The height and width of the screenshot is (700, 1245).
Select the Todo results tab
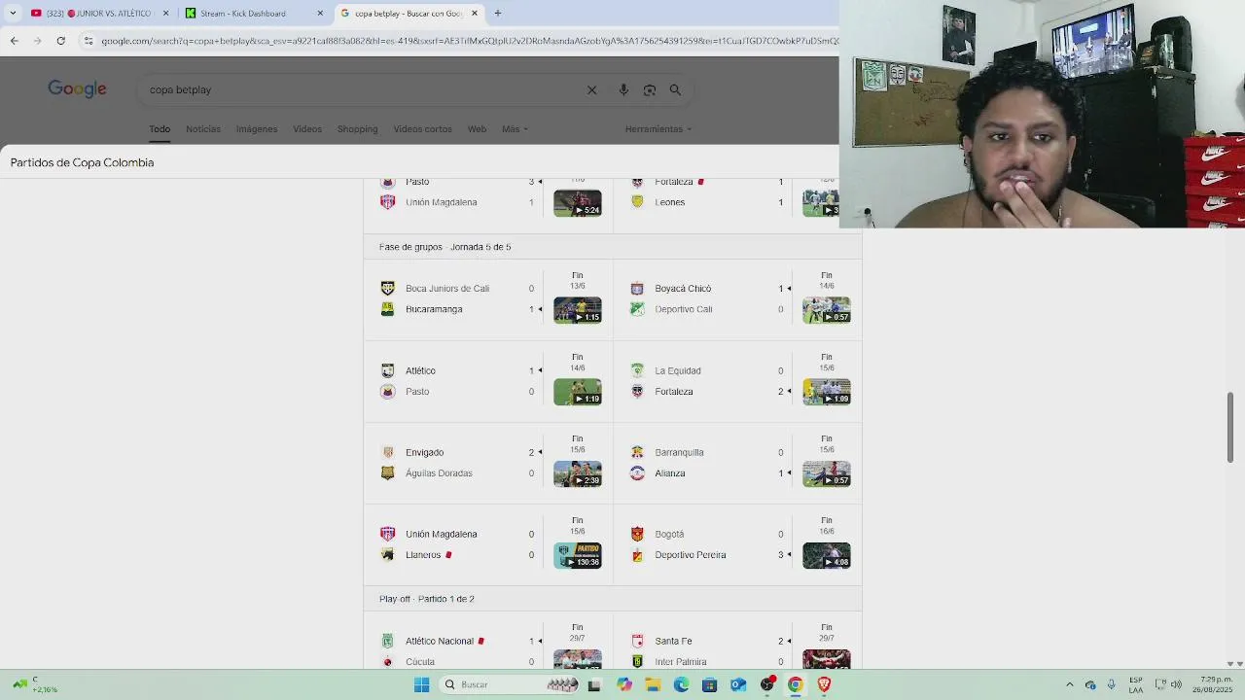pos(160,128)
